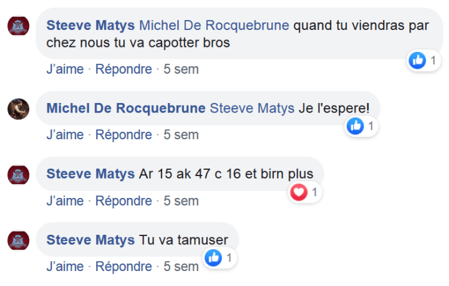Image resolution: width=449 pixels, height=286 pixels.
Task: Open tagged Steeve Matys mention in Michel's reply
Action: click(252, 108)
